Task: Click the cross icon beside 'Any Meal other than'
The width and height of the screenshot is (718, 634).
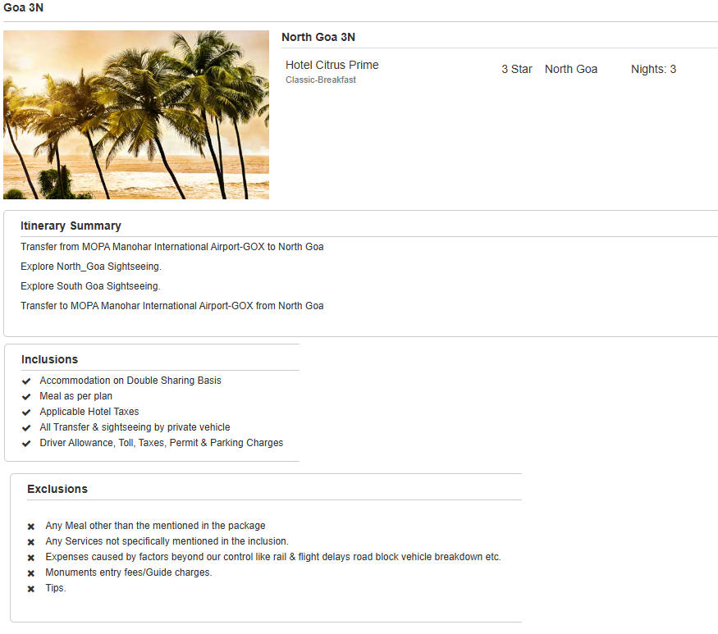Action: point(31,527)
